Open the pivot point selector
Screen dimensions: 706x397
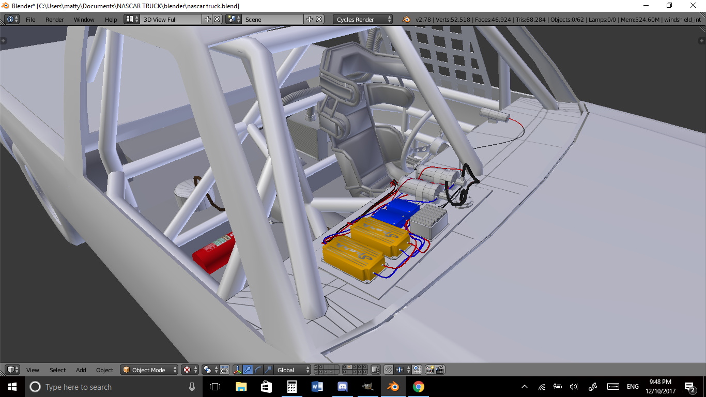pos(210,370)
